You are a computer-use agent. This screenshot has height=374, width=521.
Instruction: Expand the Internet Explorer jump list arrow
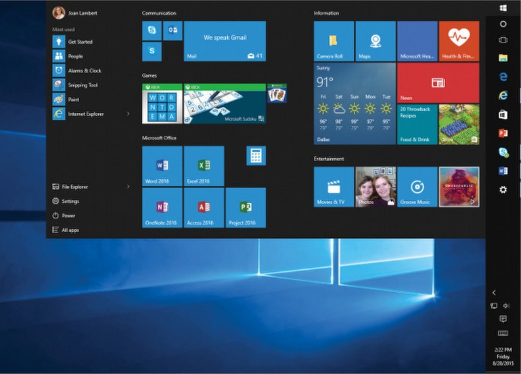[129, 114]
